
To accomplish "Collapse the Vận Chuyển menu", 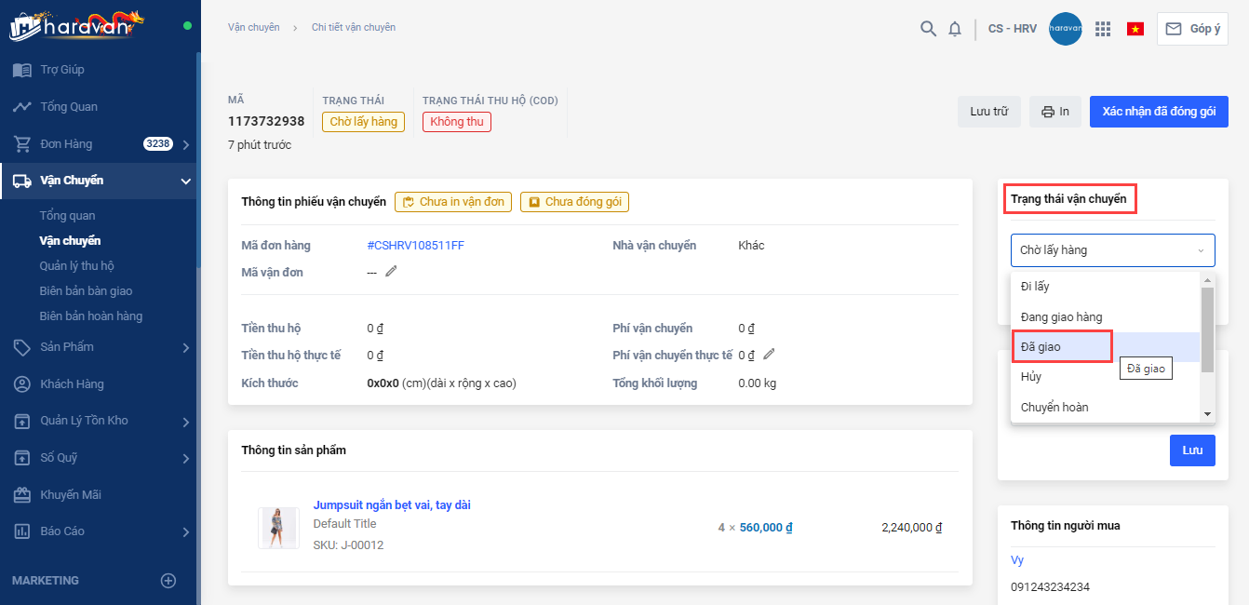I will (x=186, y=181).
